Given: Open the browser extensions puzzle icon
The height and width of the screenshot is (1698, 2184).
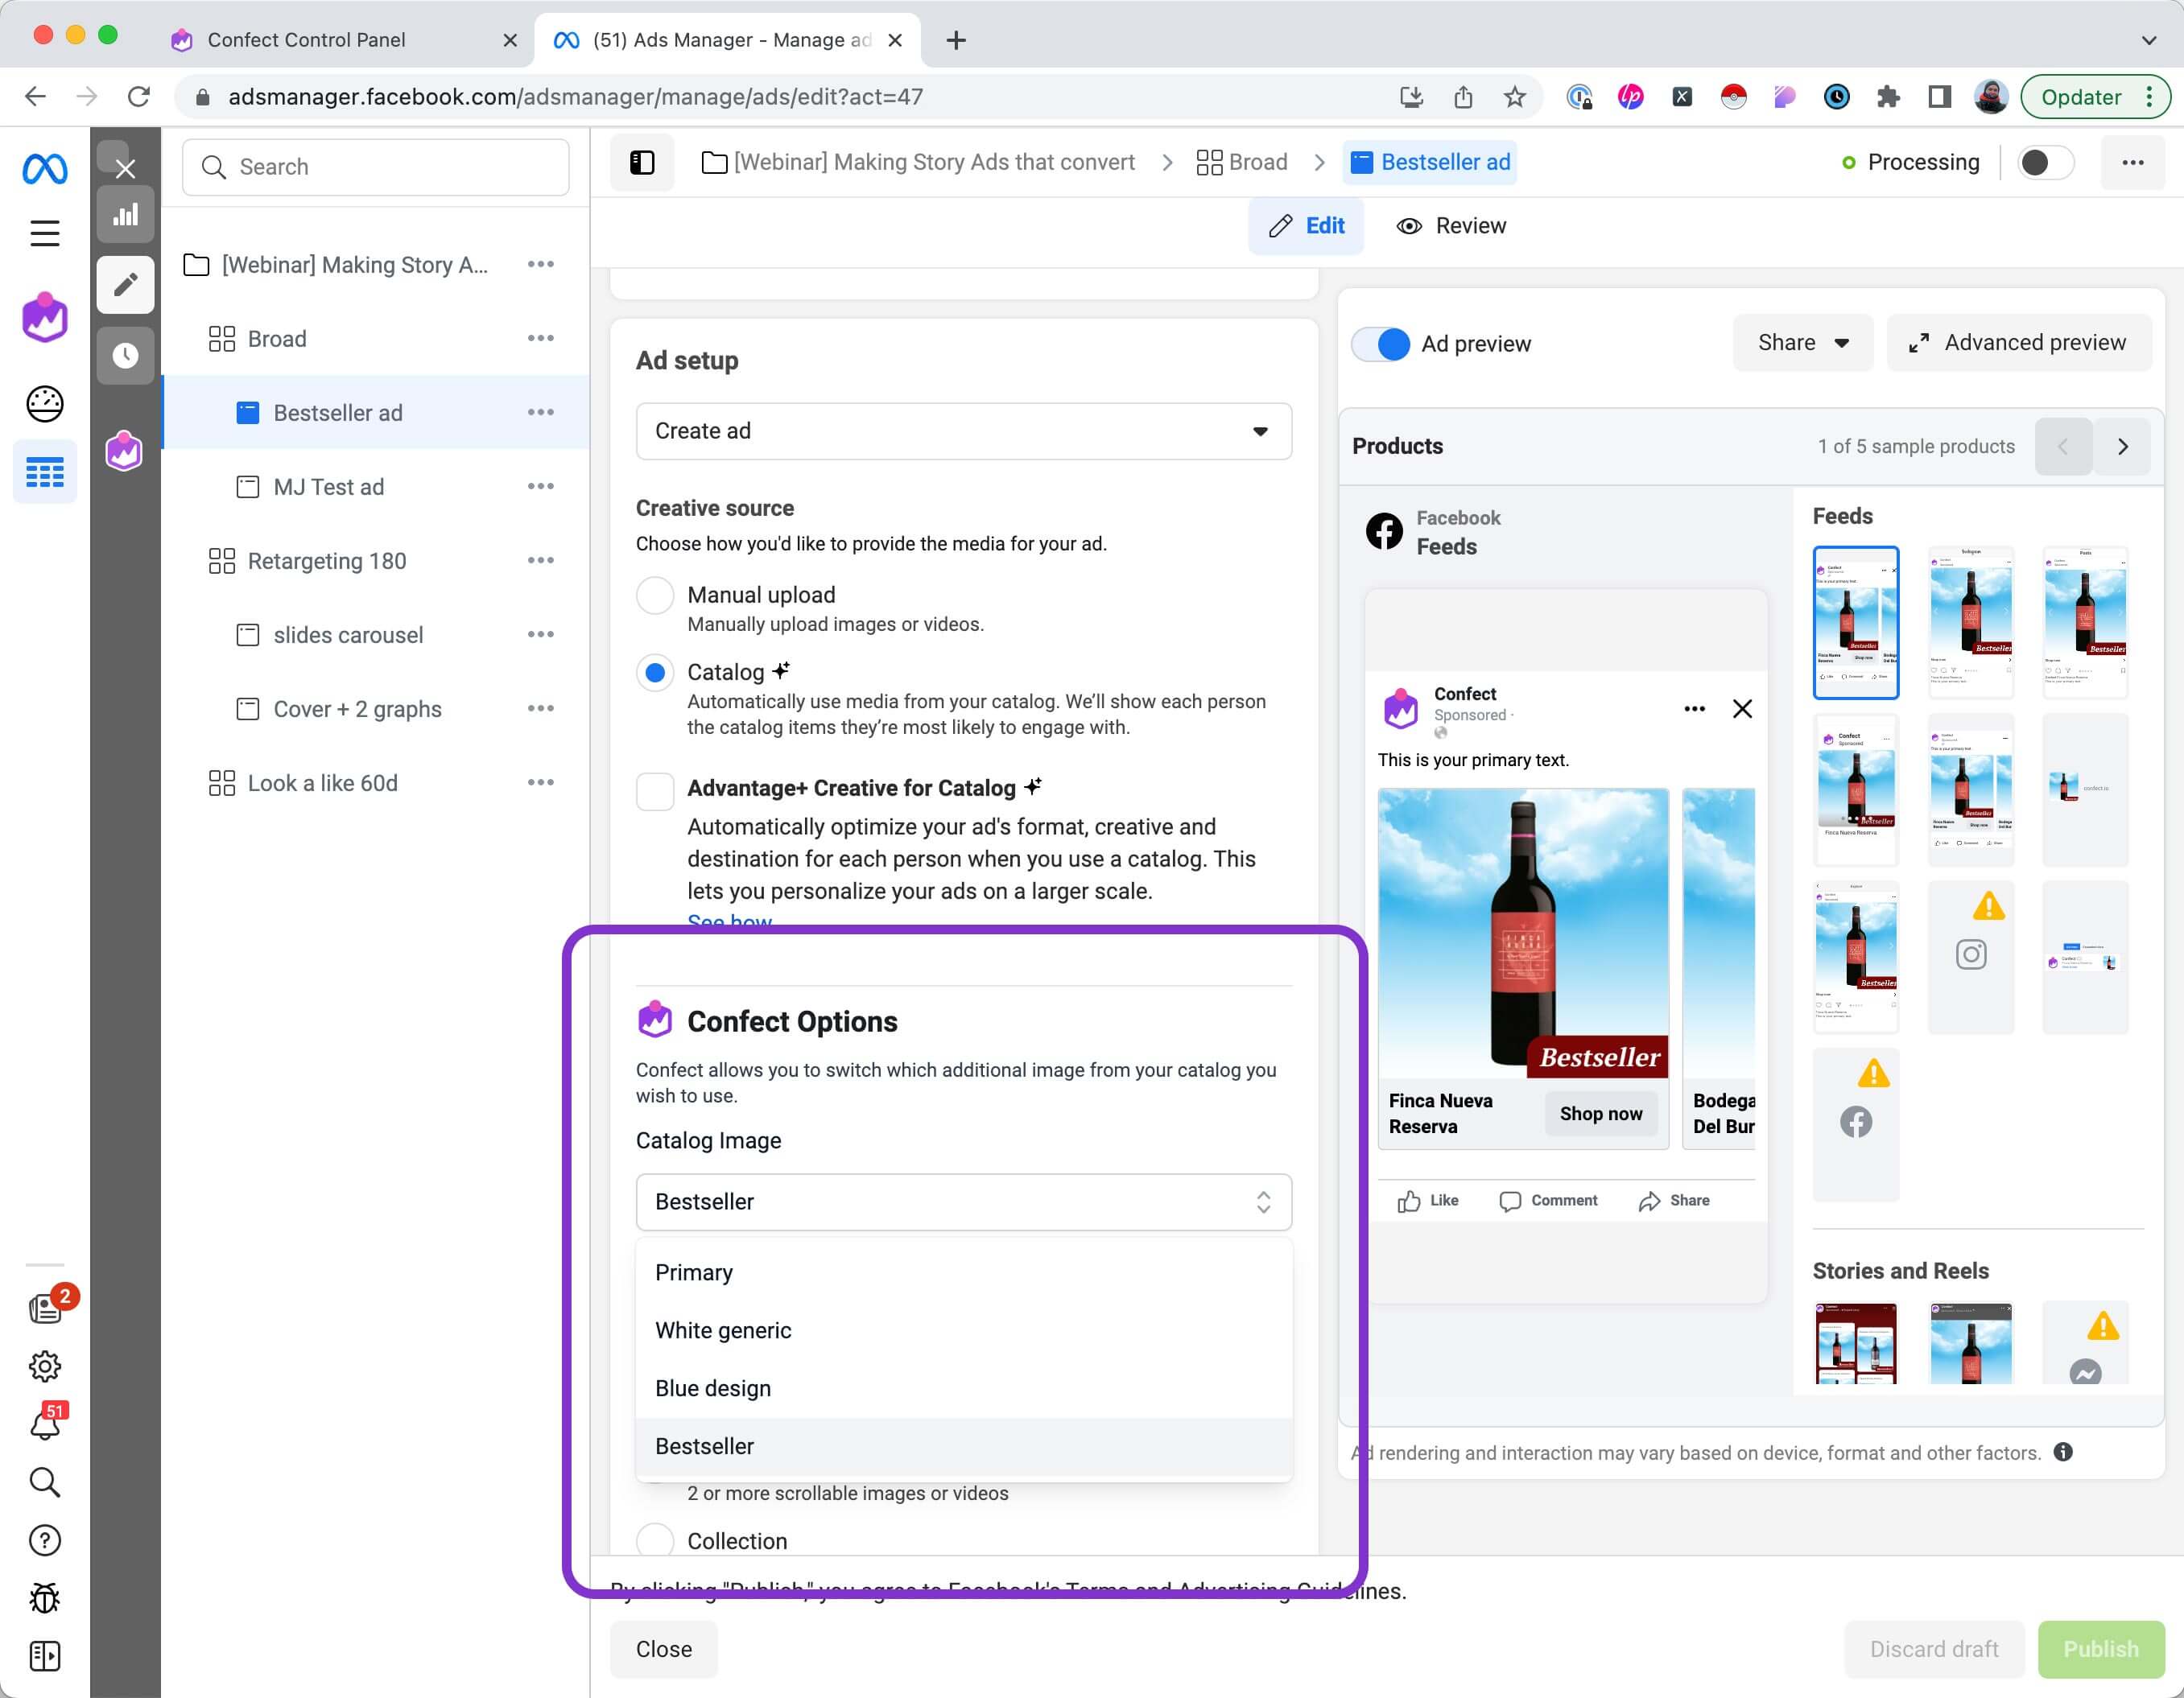Looking at the screenshot, I should (x=1887, y=97).
